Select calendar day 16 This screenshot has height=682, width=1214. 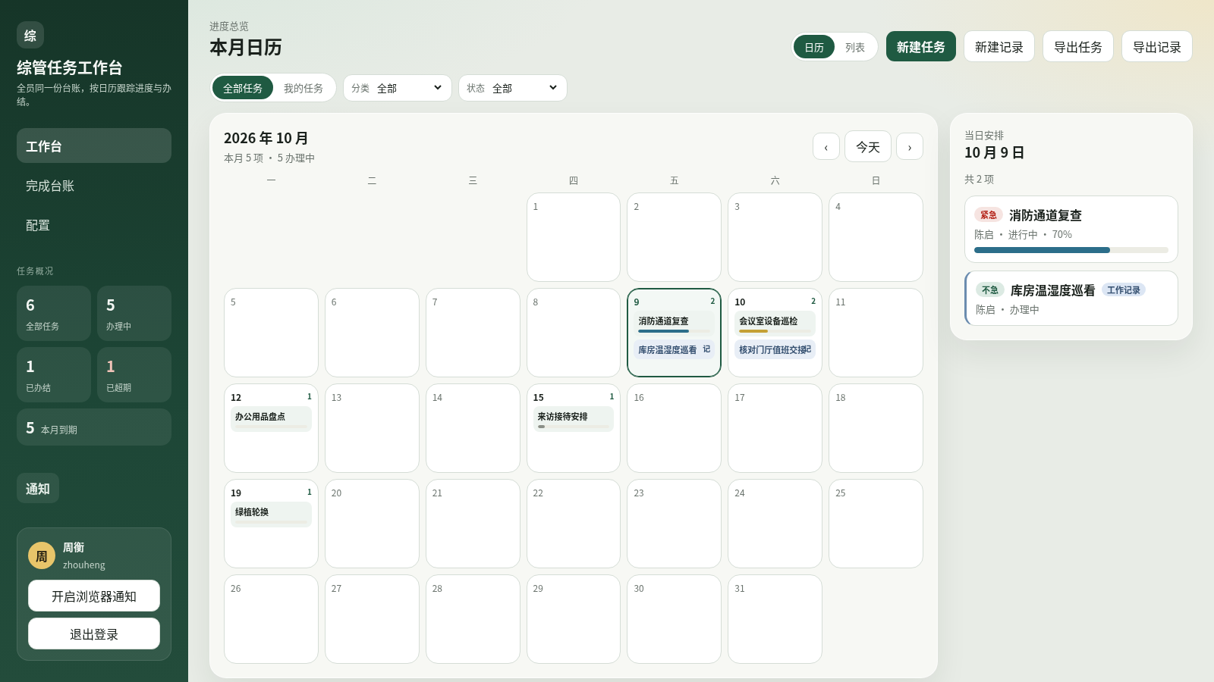click(674, 428)
